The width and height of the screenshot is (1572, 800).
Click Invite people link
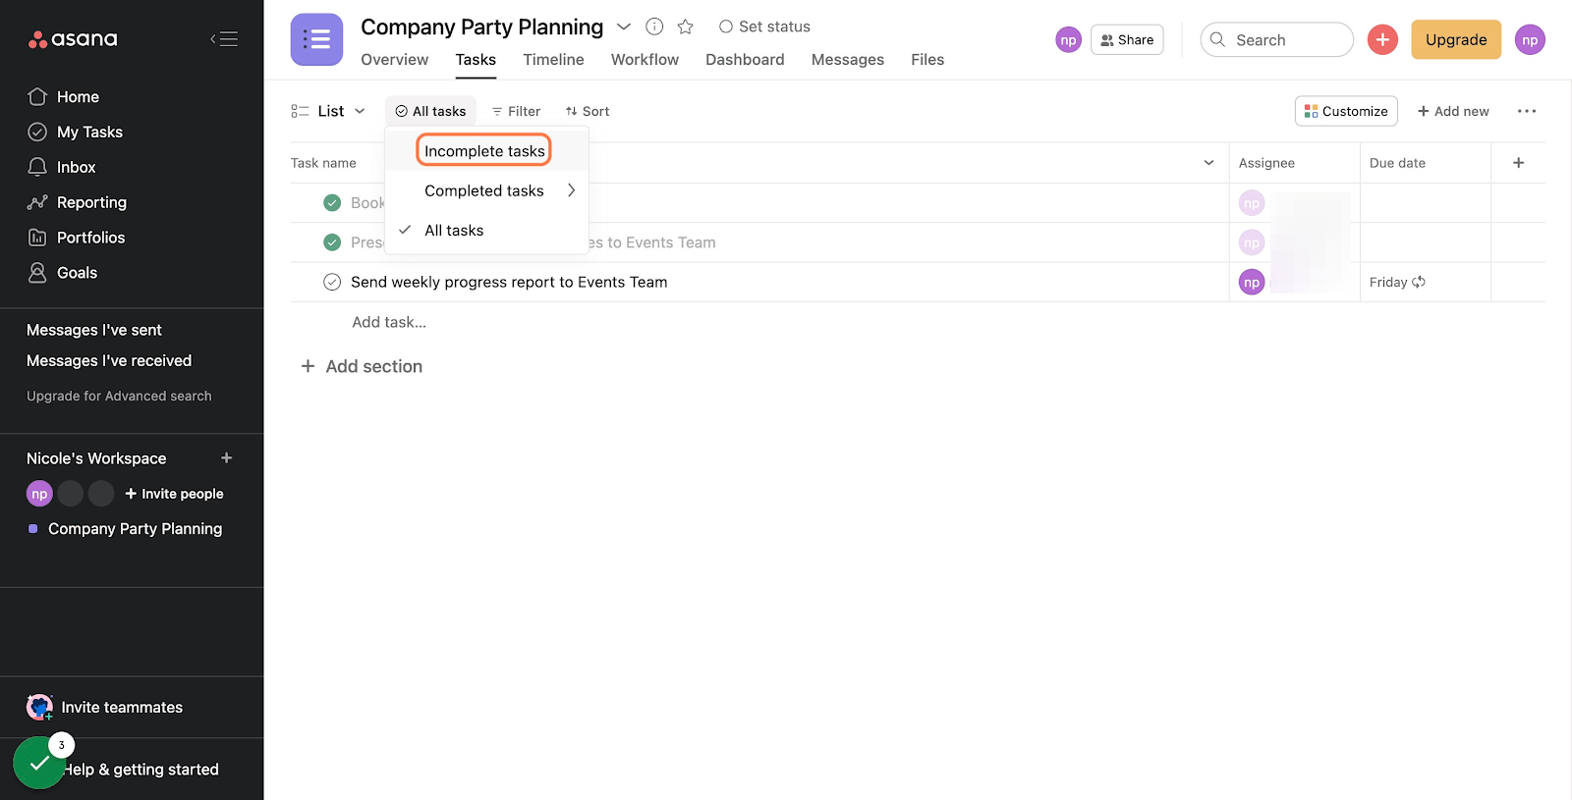click(174, 494)
